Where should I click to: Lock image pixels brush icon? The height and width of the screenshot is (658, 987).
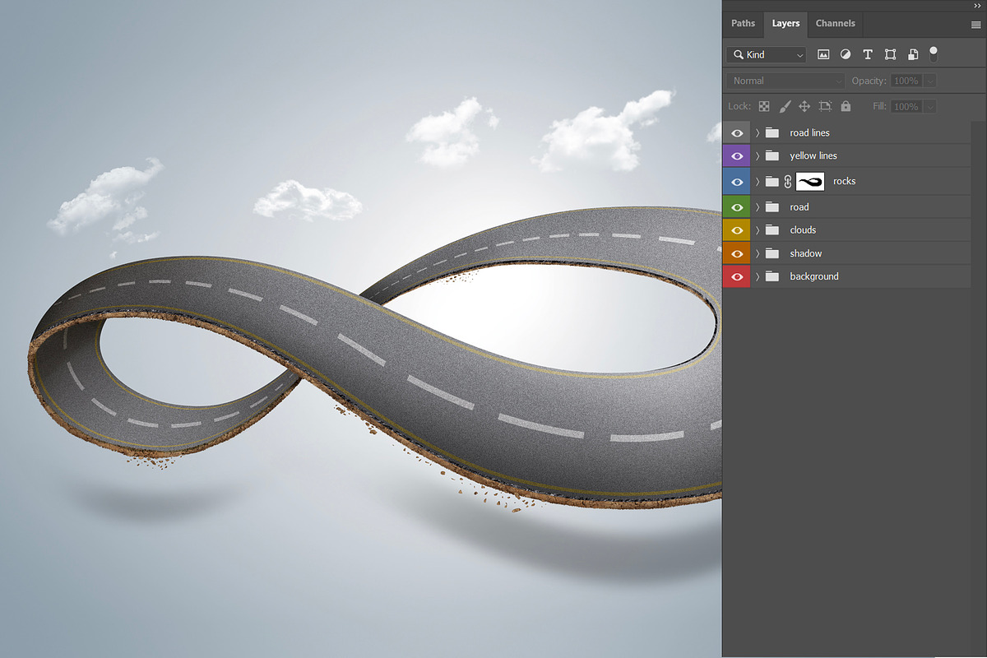785,106
